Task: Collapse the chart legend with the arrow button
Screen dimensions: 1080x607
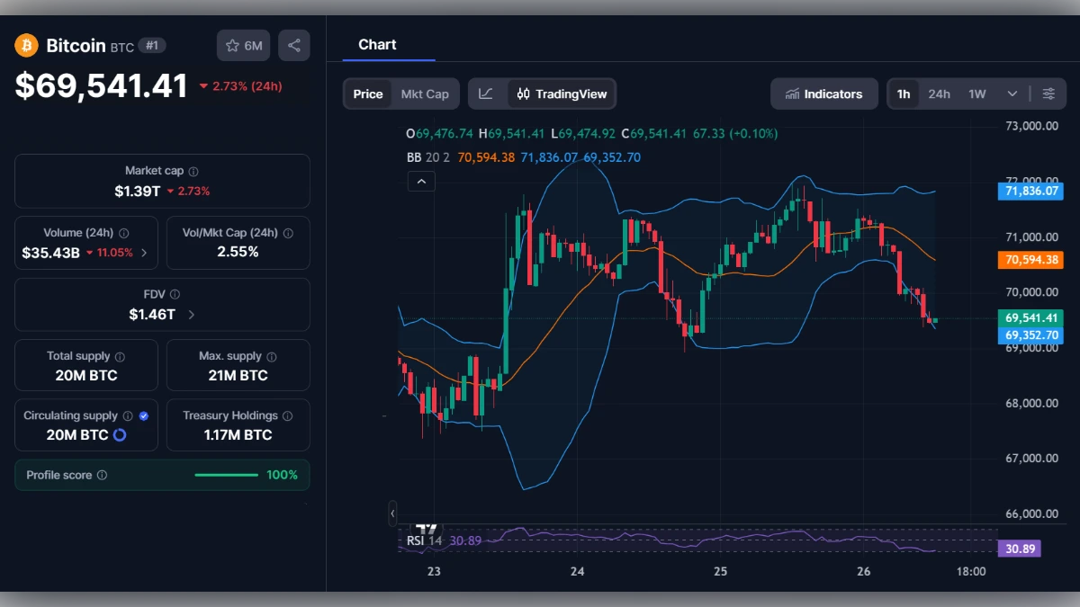Action: (x=421, y=181)
